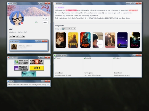Click the Personal Projects puzzle title icon
149x111 pixels.
click(x=55, y=55)
